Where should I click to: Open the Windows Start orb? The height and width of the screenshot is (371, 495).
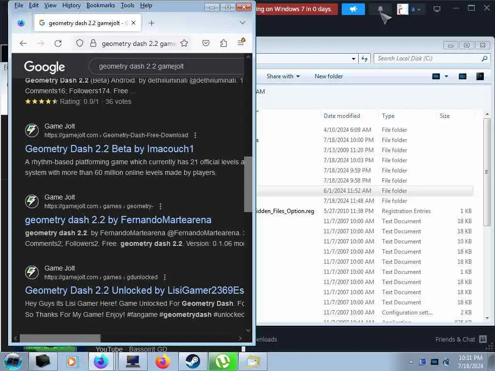(x=13, y=361)
